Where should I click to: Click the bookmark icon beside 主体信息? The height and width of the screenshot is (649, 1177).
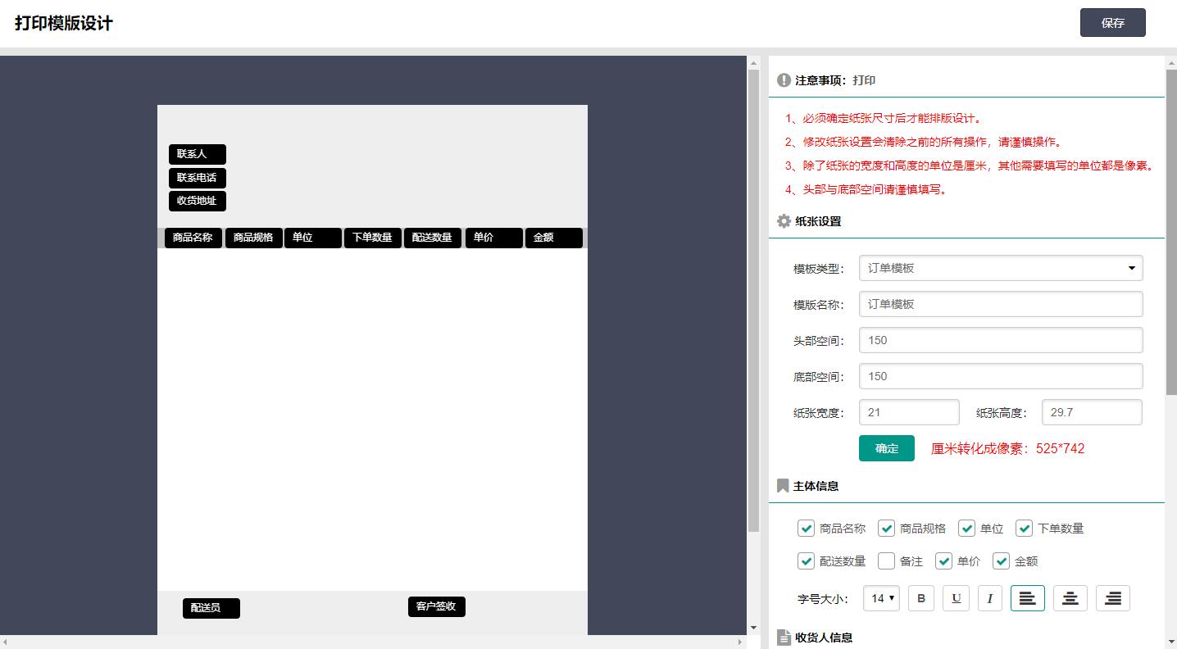783,486
